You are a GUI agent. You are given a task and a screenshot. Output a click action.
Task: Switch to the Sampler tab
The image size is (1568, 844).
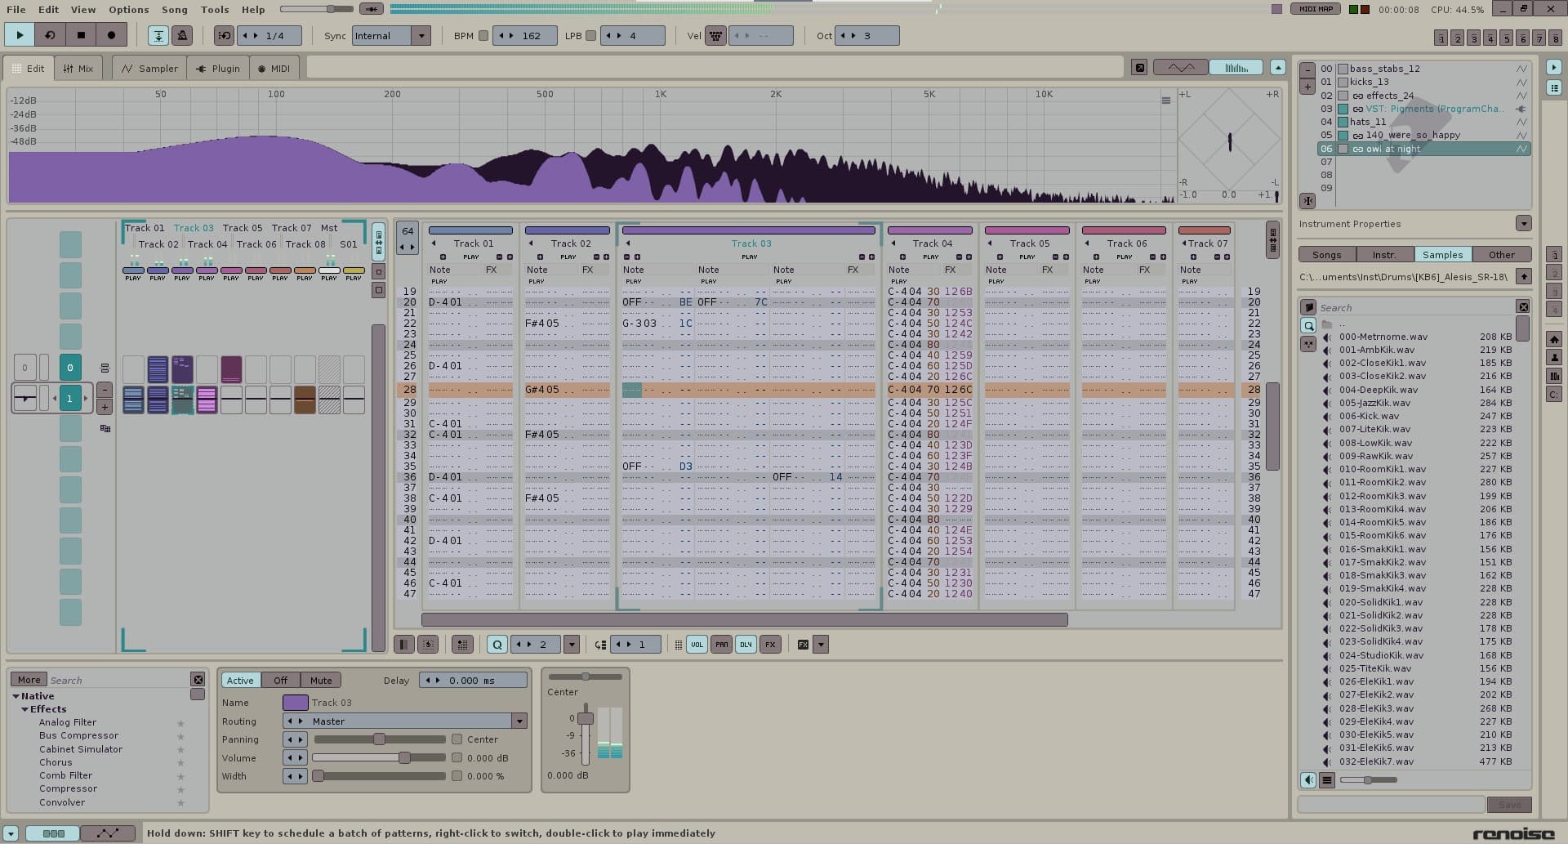(x=149, y=69)
